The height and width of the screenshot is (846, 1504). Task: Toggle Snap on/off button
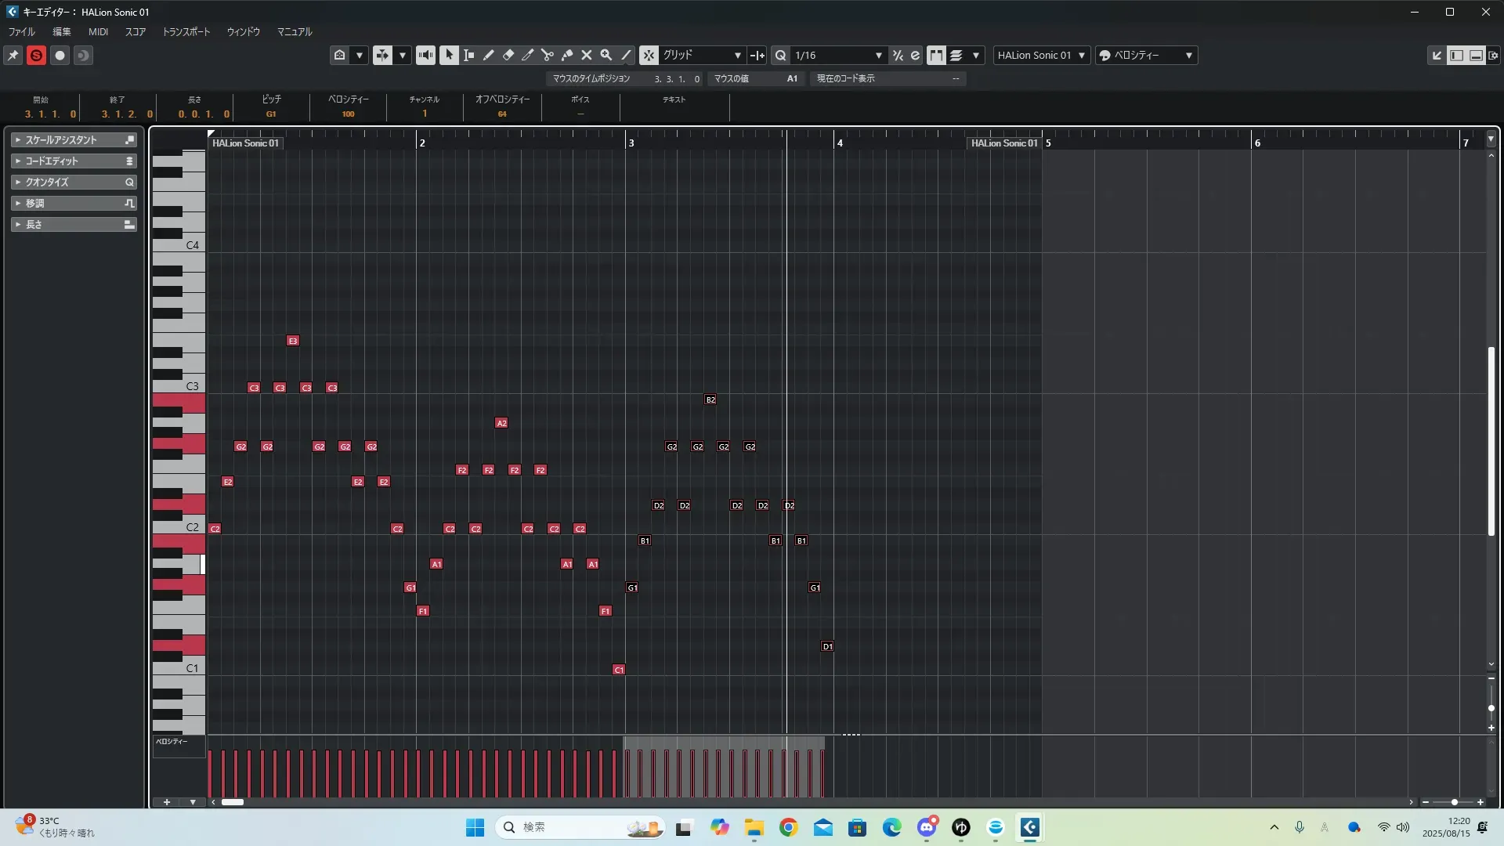tap(649, 55)
